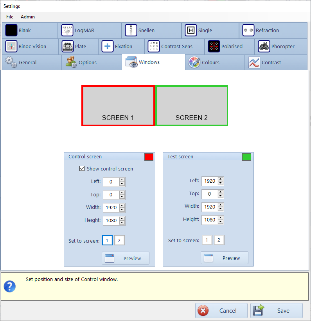Open the LogMAR chart icon tab
Image resolution: width=311 pixels, height=321 pixels.
click(x=67, y=31)
